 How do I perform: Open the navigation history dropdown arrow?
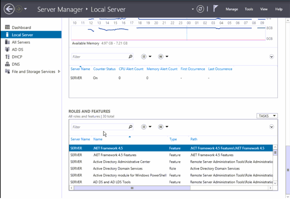click(26, 9)
